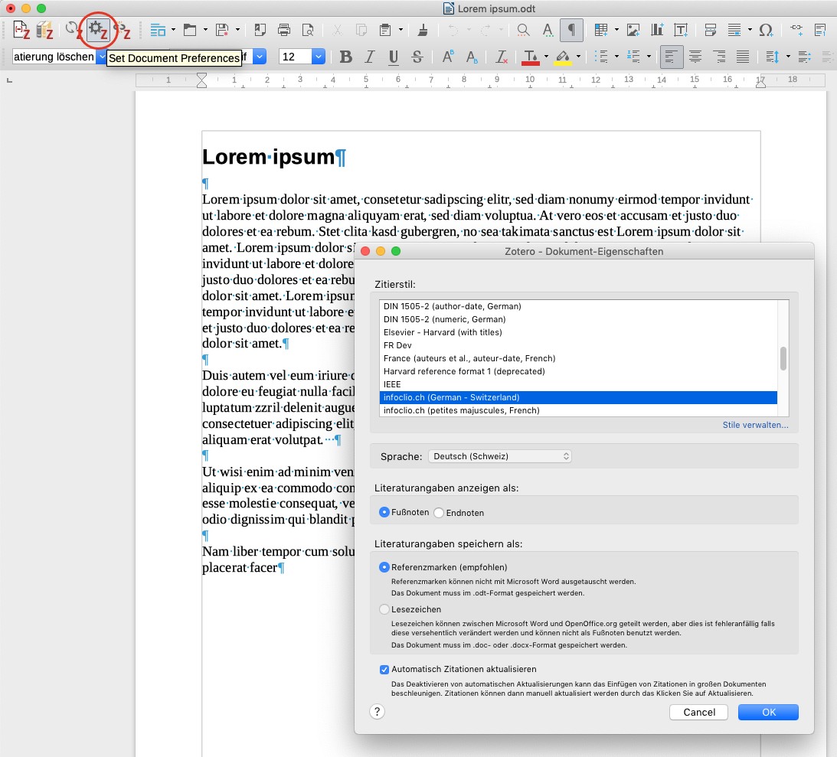
Task: Toggle formatting marks pilcrow button
Action: tap(571, 30)
